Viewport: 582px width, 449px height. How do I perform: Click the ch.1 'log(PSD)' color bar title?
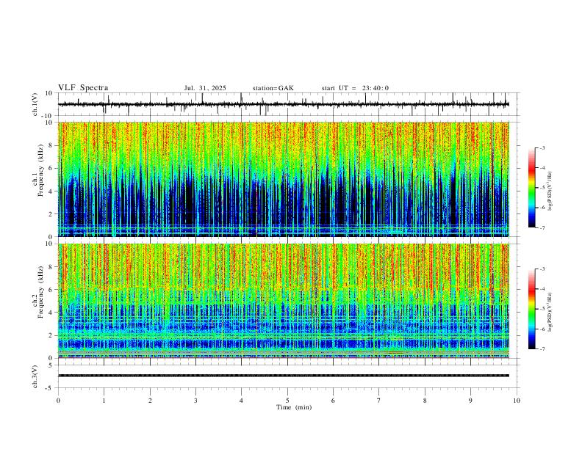click(550, 191)
